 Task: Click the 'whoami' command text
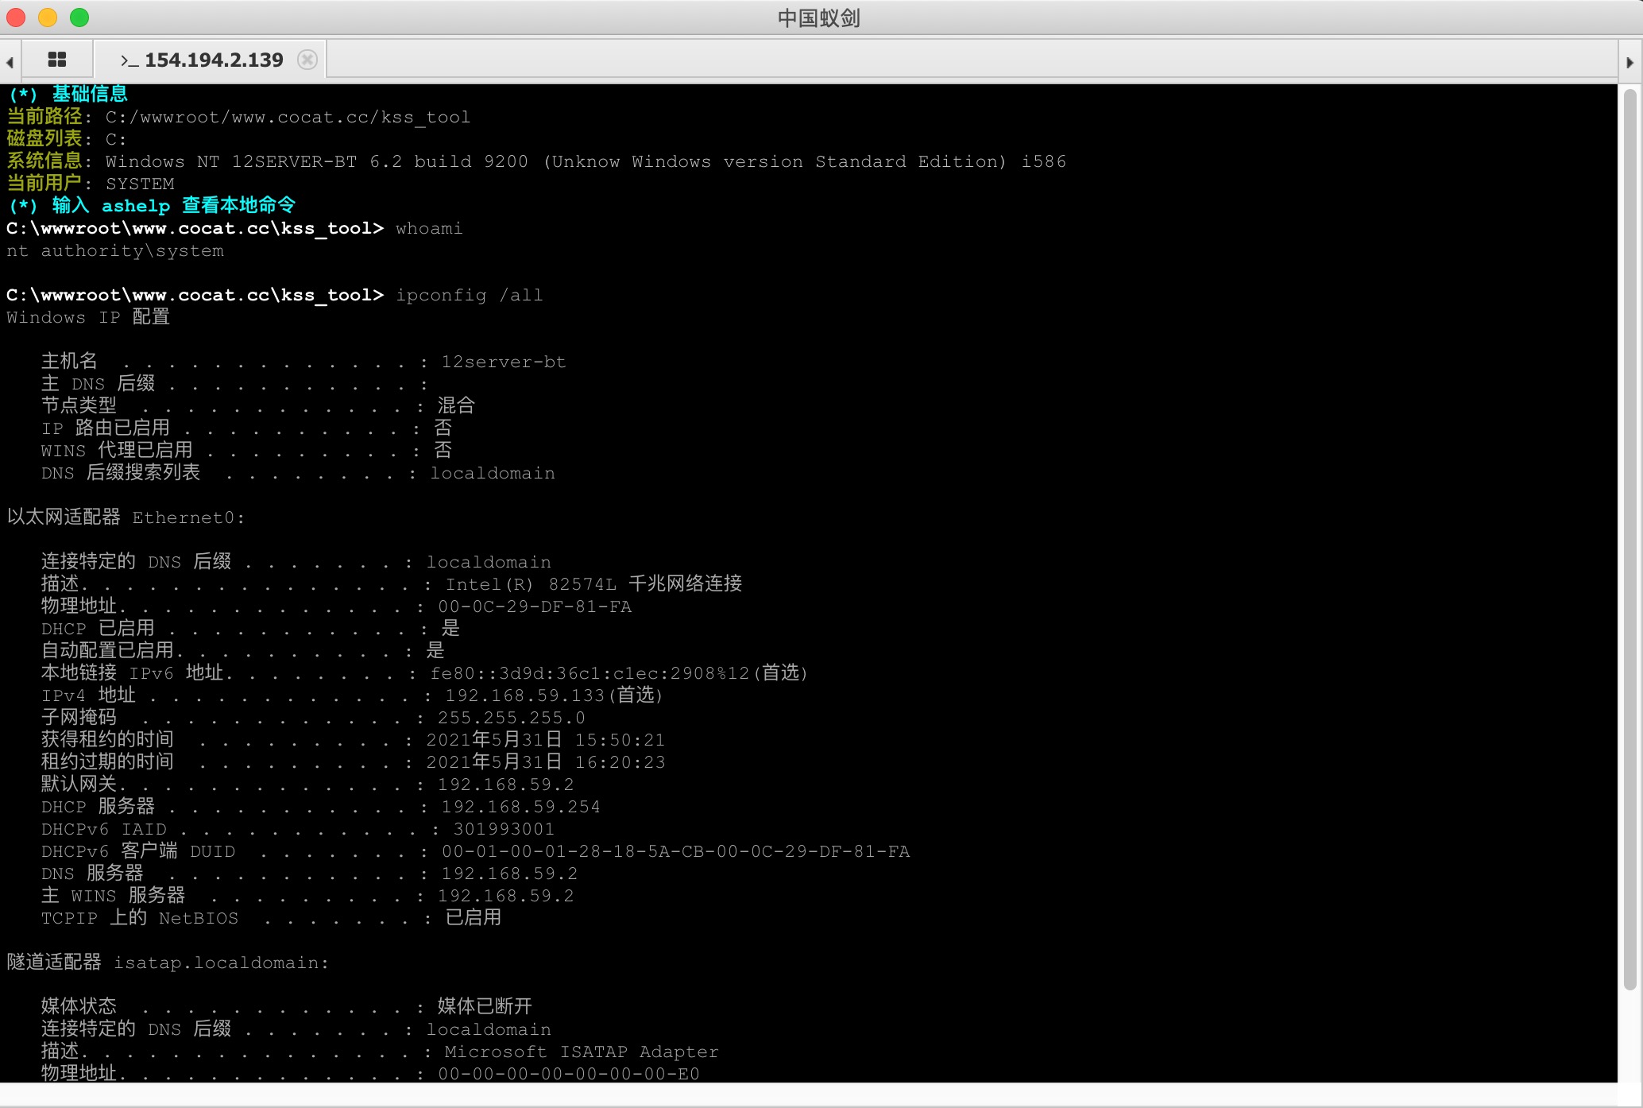(429, 229)
